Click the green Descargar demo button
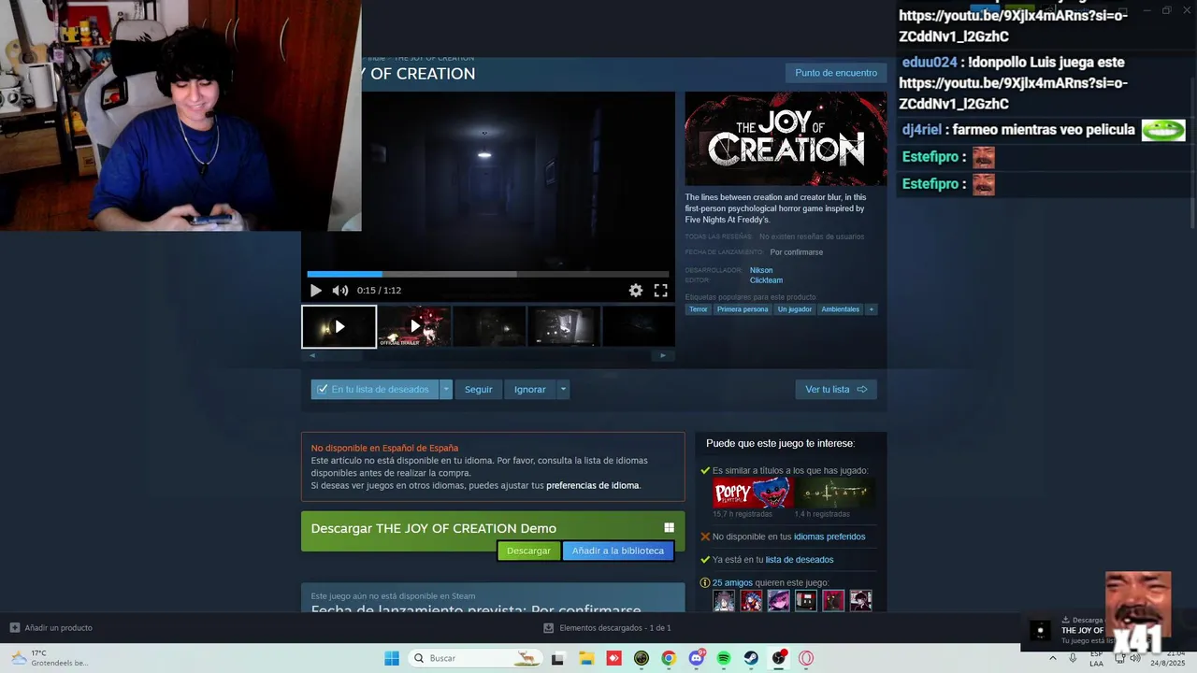1197x673 pixels. 528,551
